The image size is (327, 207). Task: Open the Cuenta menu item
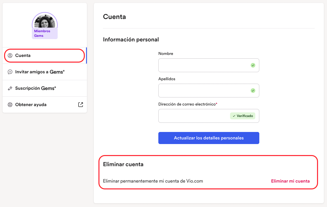coord(45,55)
